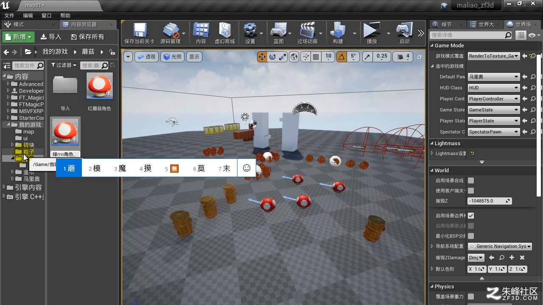Open the Help (帮助) menu
This screenshot has height=305, width=543.
pyautogui.click(x=65, y=16)
